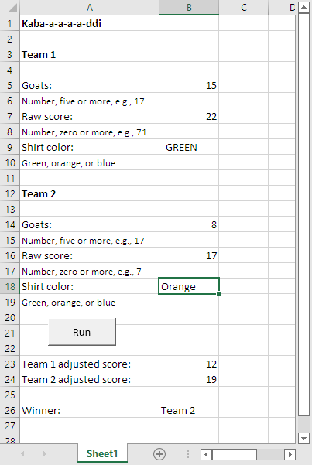Viewport: 312px width, 465px height.
Task: Select the Orange shirt color cell
Action: pyautogui.click(x=189, y=286)
